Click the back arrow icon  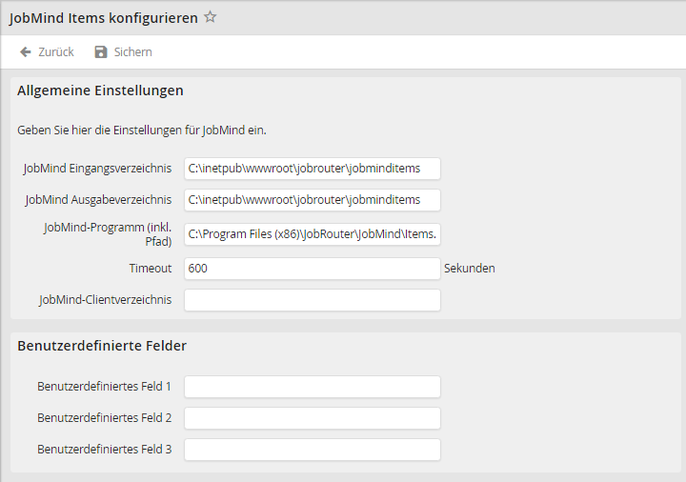click(26, 51)
